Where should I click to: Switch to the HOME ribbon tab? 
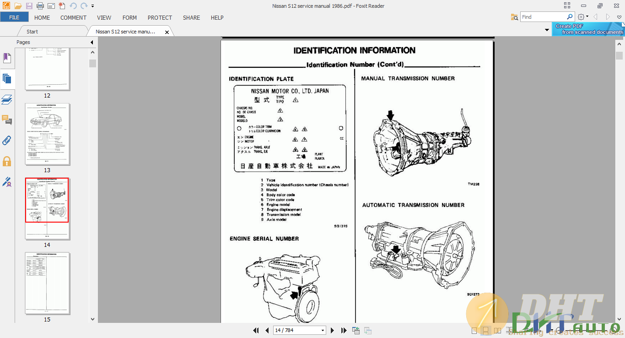tap(42, 17)
